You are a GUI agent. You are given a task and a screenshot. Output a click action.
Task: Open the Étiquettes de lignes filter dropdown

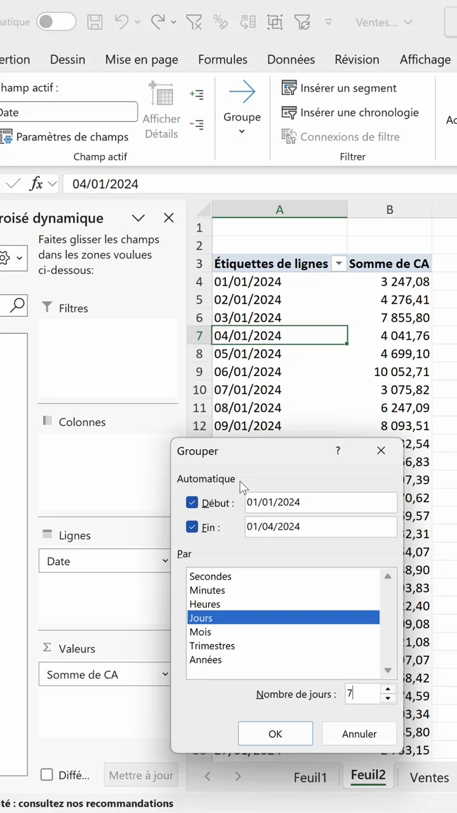coord(339,264)
